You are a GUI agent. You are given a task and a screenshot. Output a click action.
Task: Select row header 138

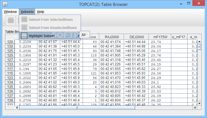[10, 100]
